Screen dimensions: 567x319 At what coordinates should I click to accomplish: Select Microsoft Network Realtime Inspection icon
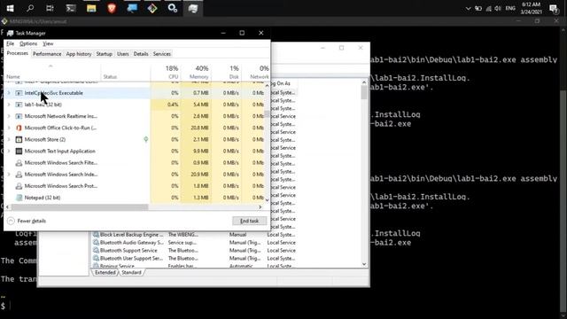pyautogui.click(x=19, y=116)
